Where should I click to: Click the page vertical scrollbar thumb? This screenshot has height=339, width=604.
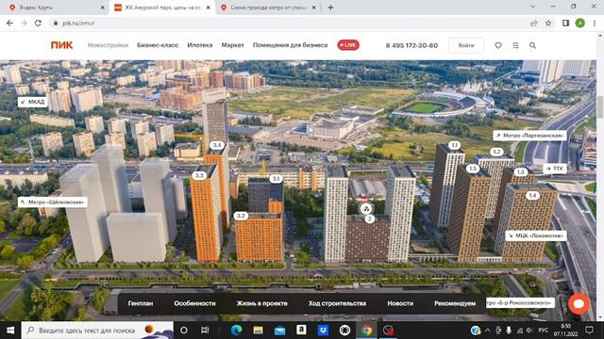(600, 106)
